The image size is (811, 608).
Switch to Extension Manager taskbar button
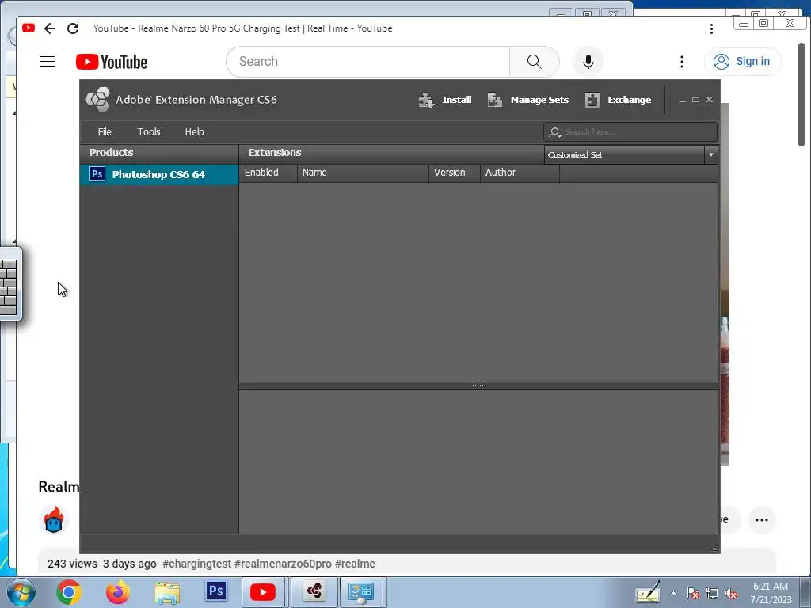[314, 592]
